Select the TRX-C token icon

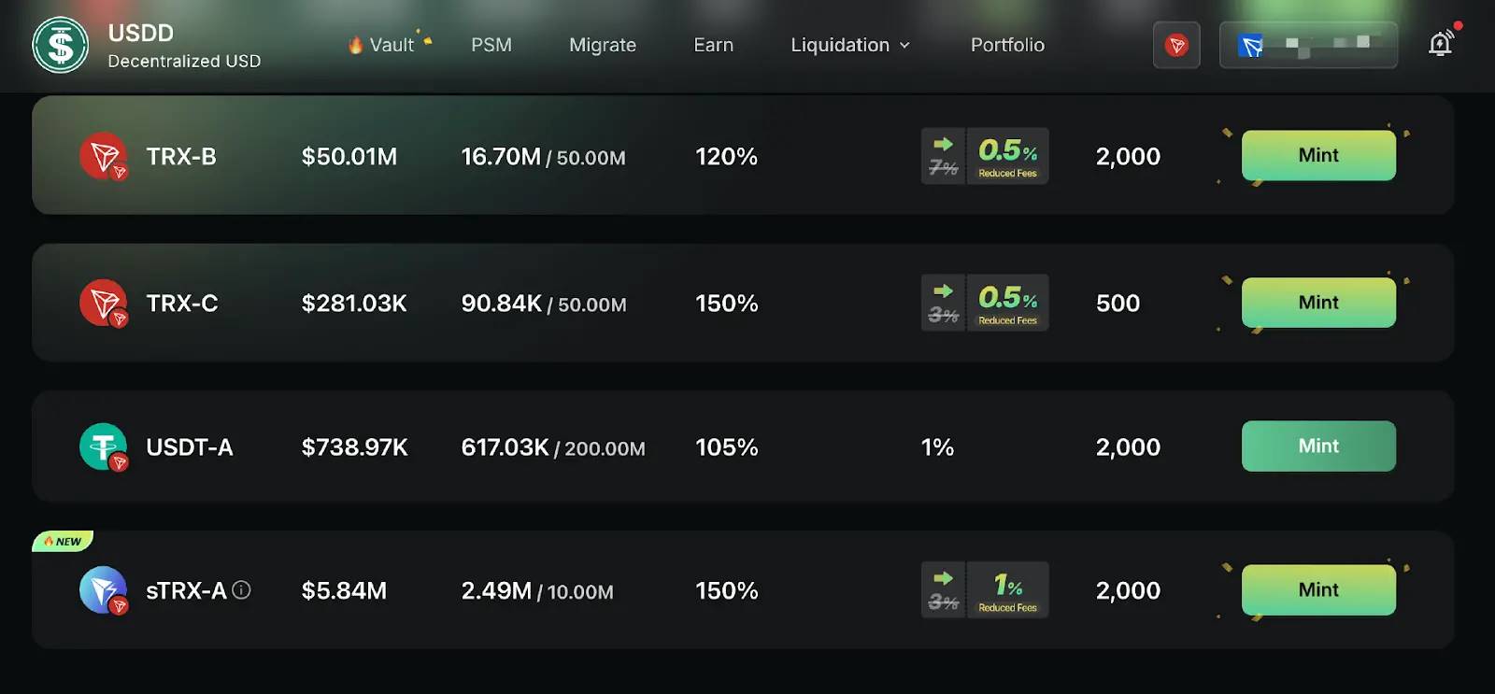pyautogui.click(x=103, y=303)
